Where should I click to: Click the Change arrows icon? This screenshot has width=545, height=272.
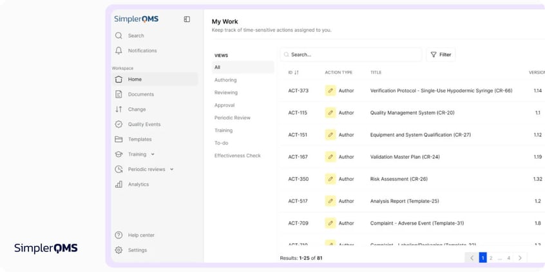pos(119,109)
